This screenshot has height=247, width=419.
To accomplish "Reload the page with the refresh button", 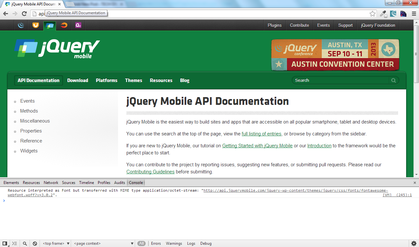I will tap(24, 14).
